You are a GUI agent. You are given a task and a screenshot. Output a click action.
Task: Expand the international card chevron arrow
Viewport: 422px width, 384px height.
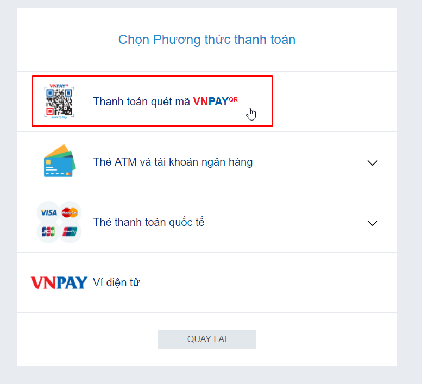click(x=373, y=223)
